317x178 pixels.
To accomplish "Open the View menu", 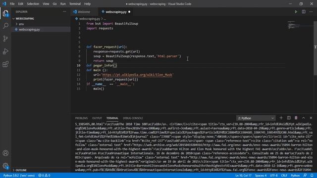I will 46,4.
